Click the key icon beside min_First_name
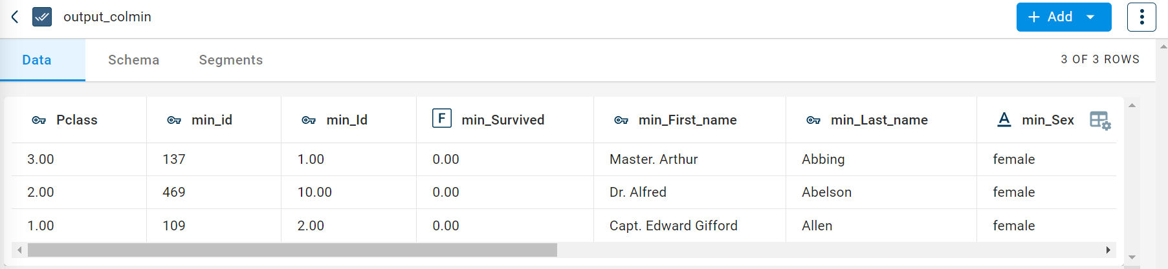This screenshot has width=1168, height=269. 621,120
